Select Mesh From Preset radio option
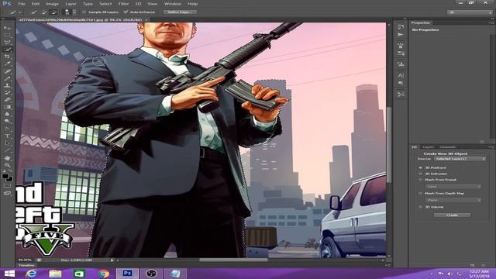The image size is (496, 279). pos(420,180)
